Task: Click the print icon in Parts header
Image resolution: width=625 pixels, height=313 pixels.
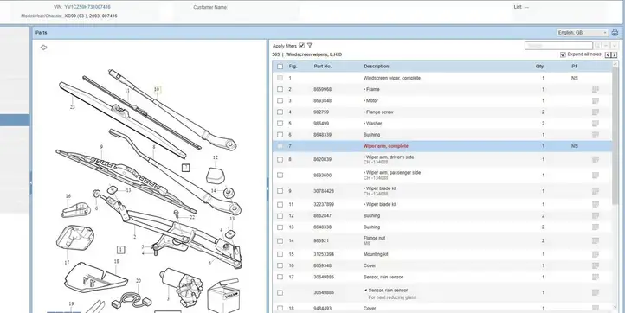Action: 615,33
